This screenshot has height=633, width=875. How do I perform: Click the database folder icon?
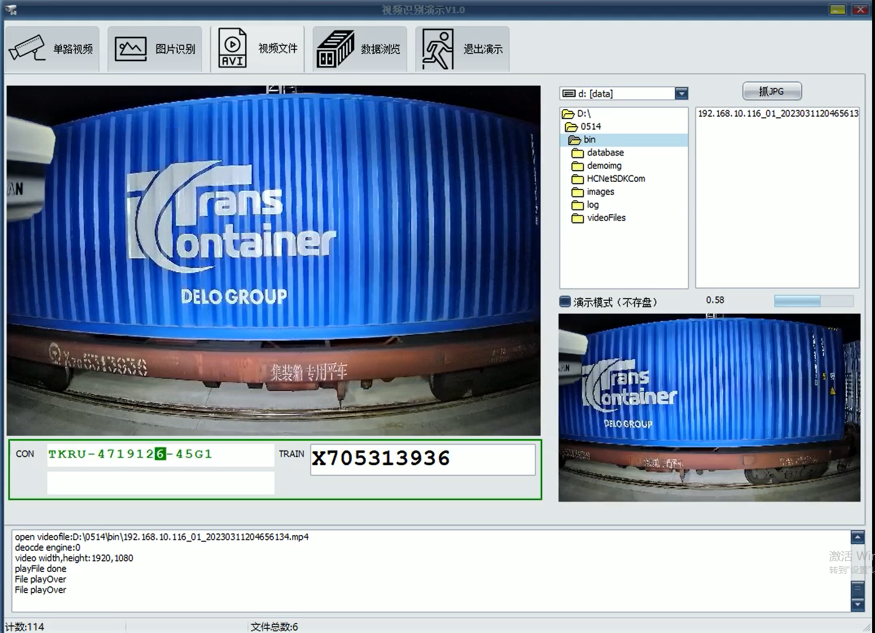(x=578, y=153)
